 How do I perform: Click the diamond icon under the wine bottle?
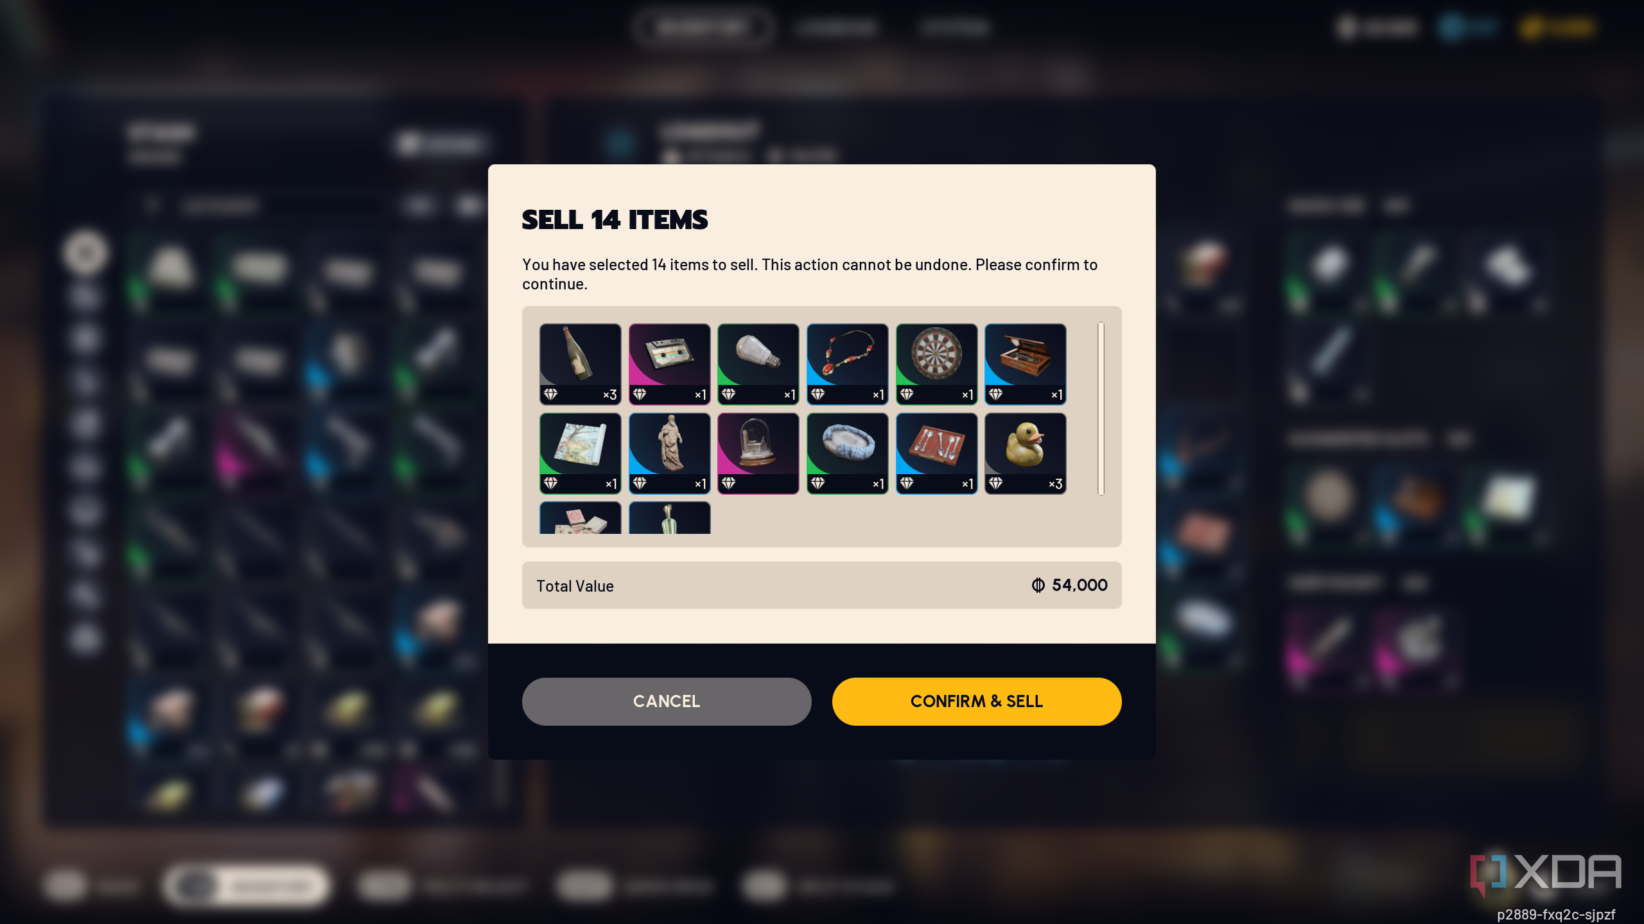coord(550,394)
